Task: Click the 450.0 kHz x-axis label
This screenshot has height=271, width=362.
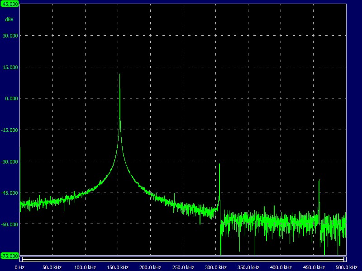Action: (314, 267)
